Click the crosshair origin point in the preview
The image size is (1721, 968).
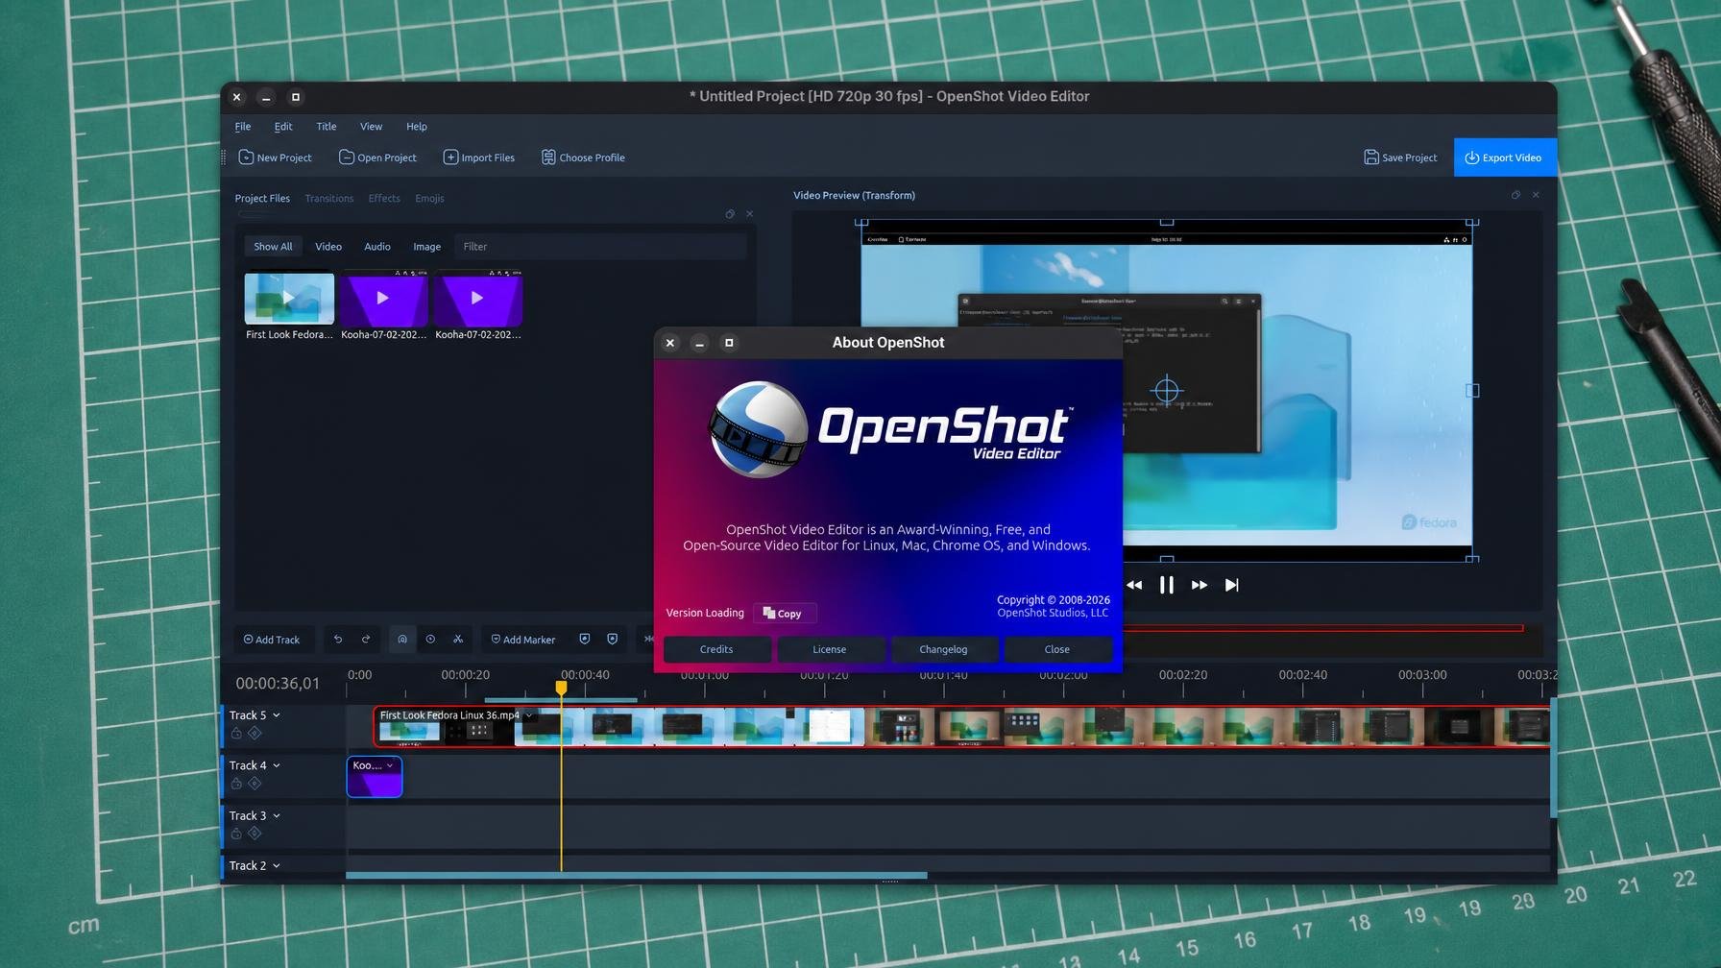pos(1167,390)
